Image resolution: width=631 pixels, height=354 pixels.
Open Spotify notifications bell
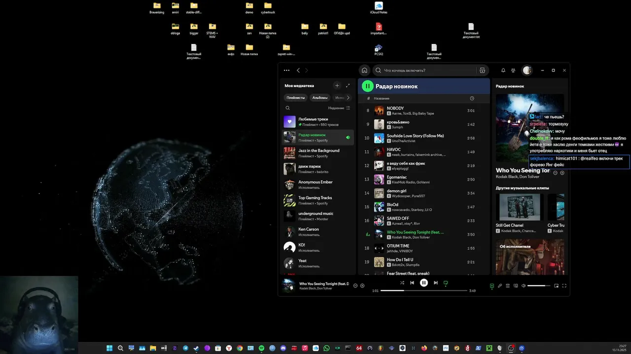pyautogui.click(x=503, y=70)
